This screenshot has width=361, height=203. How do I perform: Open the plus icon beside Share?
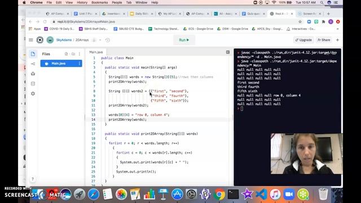click(x=337, y=40)
